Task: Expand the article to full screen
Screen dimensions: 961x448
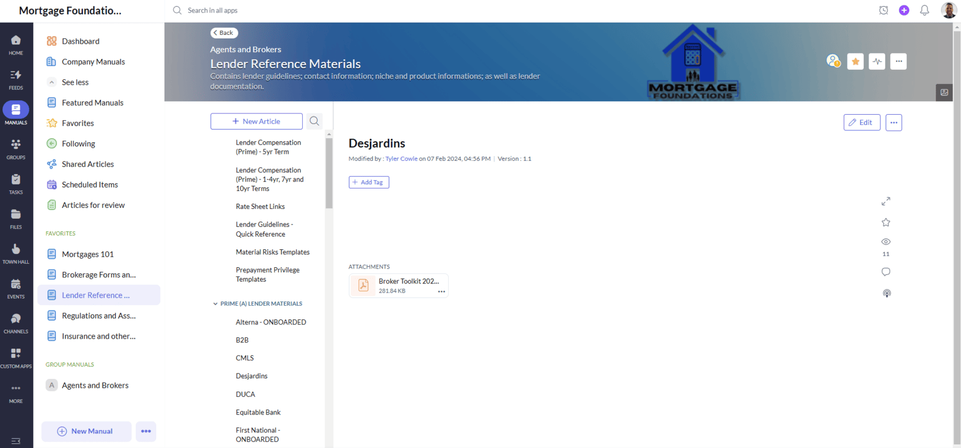Action: coord(886,201)
